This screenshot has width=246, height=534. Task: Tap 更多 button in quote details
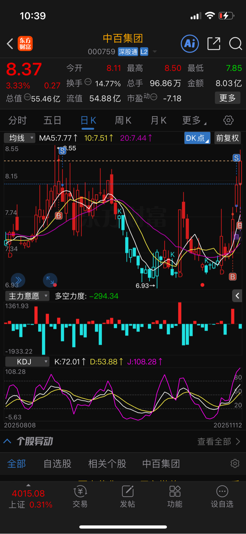coord(227,98)
